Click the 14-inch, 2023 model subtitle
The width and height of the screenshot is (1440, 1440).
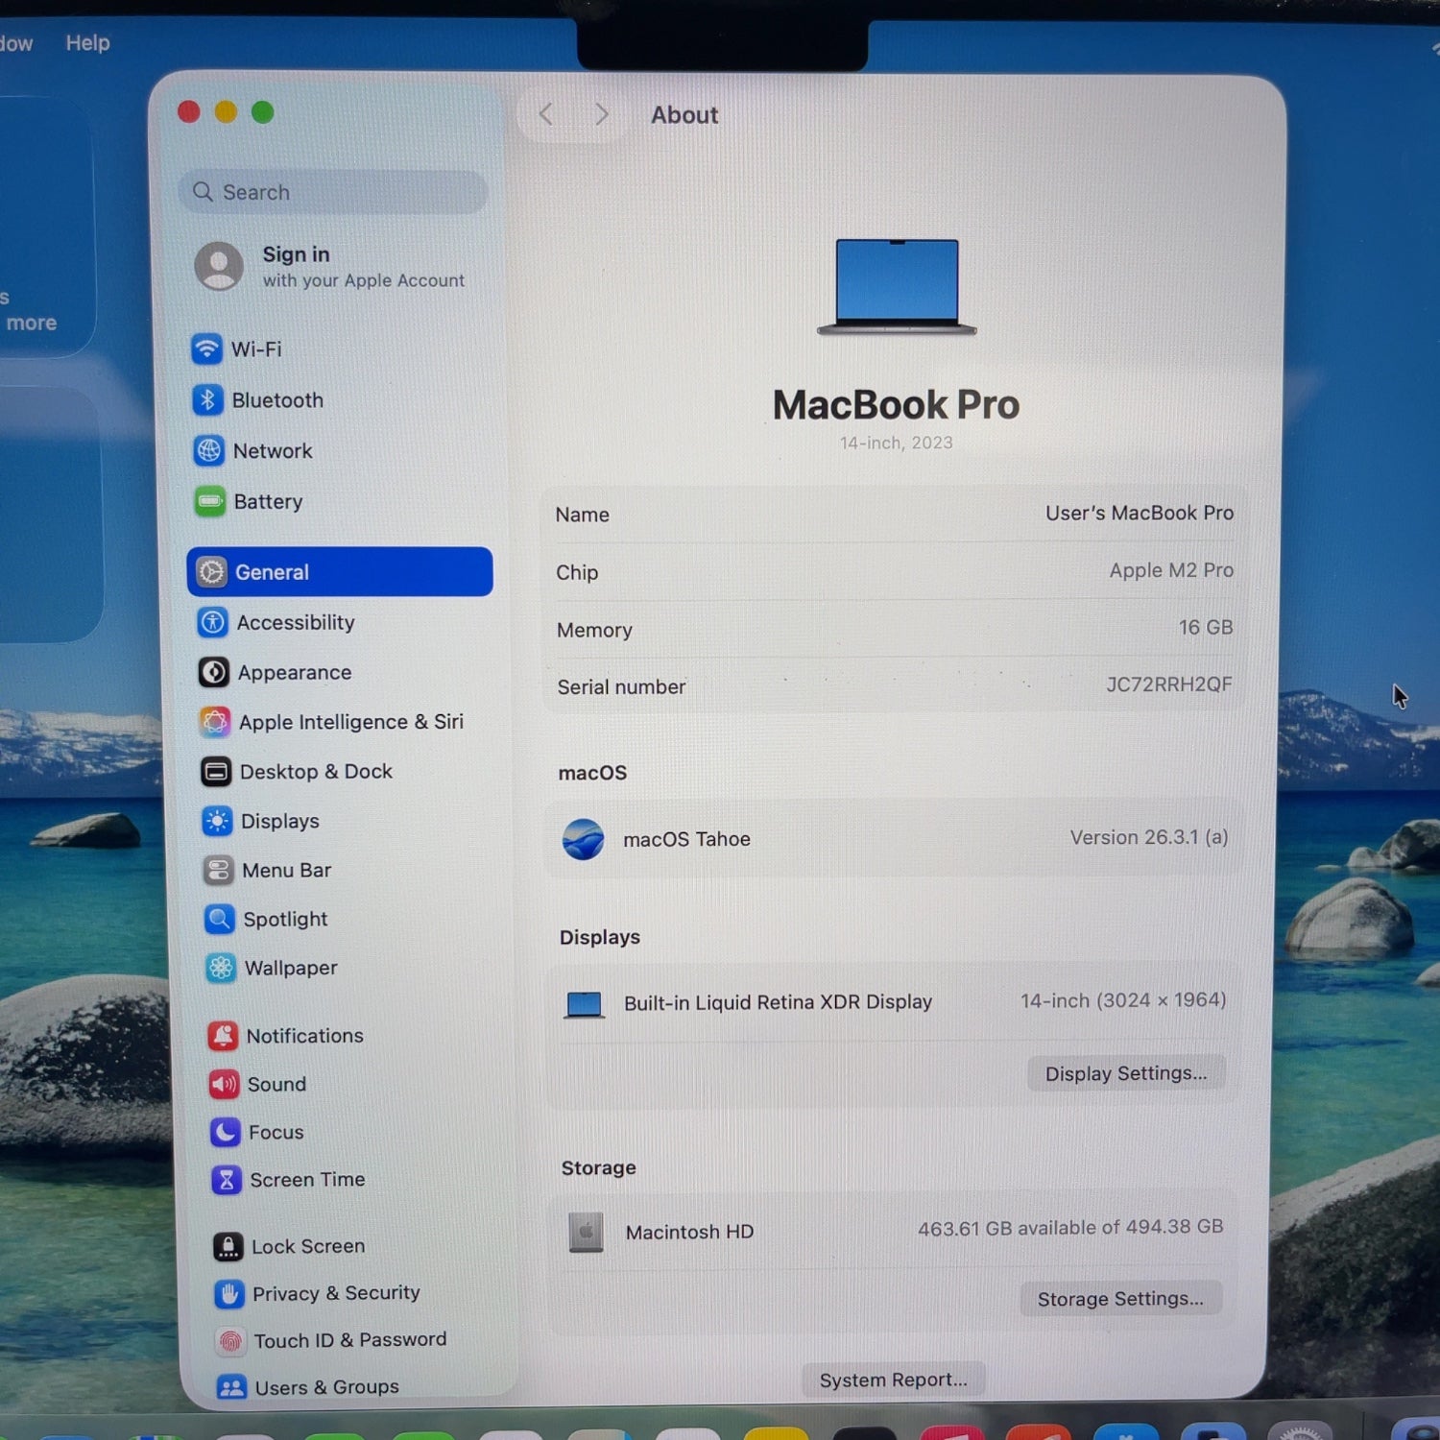pos(897,443)
